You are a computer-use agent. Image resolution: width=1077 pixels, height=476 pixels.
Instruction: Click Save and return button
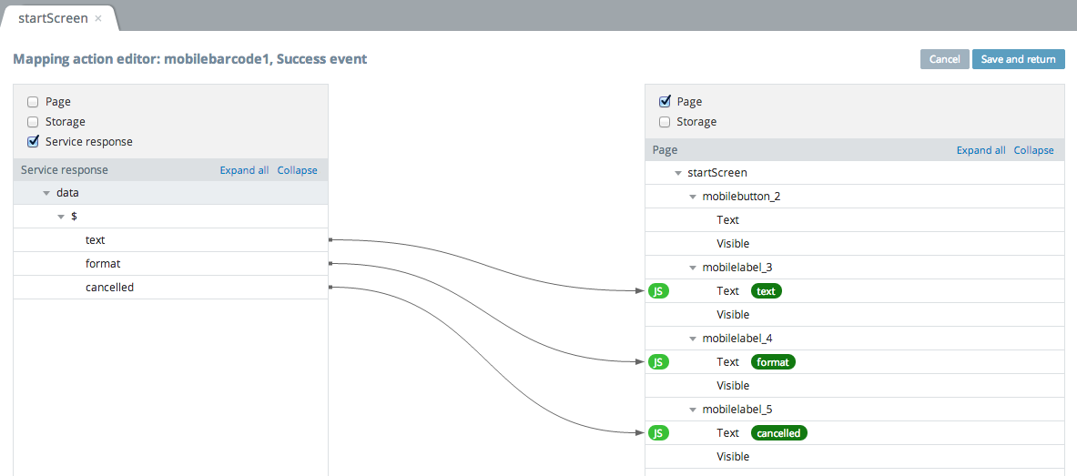coord(1018,59)
